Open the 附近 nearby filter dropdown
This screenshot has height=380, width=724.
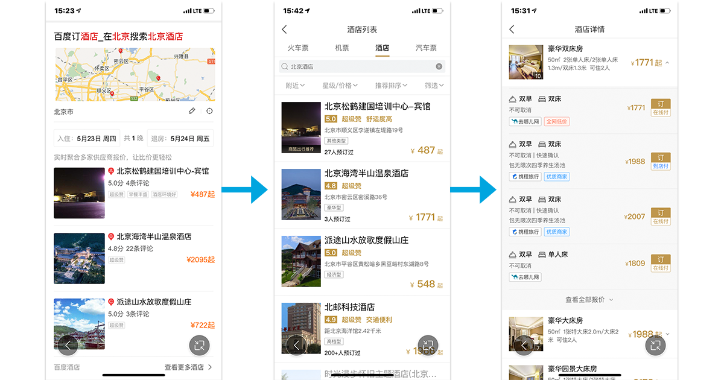[294, 85]
